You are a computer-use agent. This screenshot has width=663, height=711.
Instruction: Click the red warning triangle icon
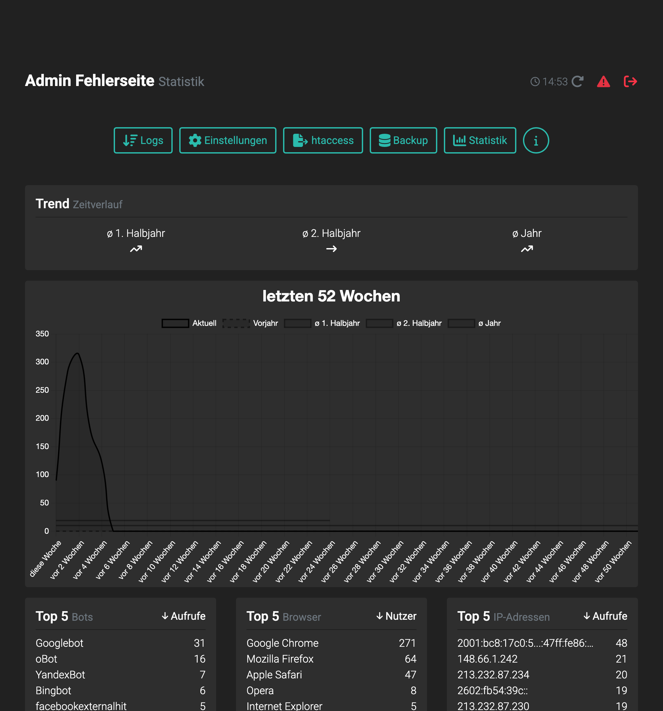pos(603,81)
